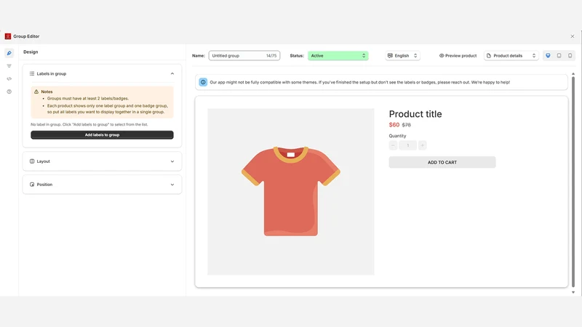Image resolution: width=582 pixels, height=327 pixels.
Task: Open the help question-mark sidebar icon
Action: click(x=9, y=92)
